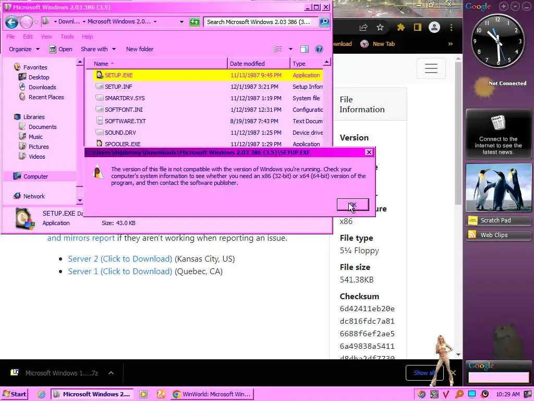The width and height of the screenshot is (534, 401).
Task: Toggle Chrome side panel icon
Action: [x=418, y=27]
